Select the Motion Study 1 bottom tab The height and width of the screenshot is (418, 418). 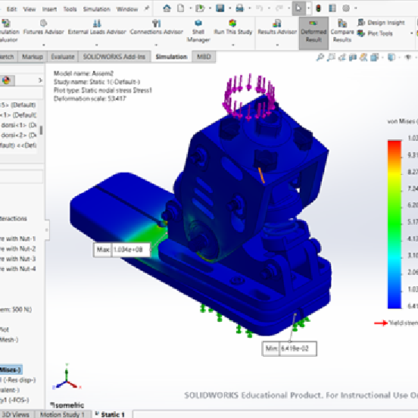tap(62, 414)
